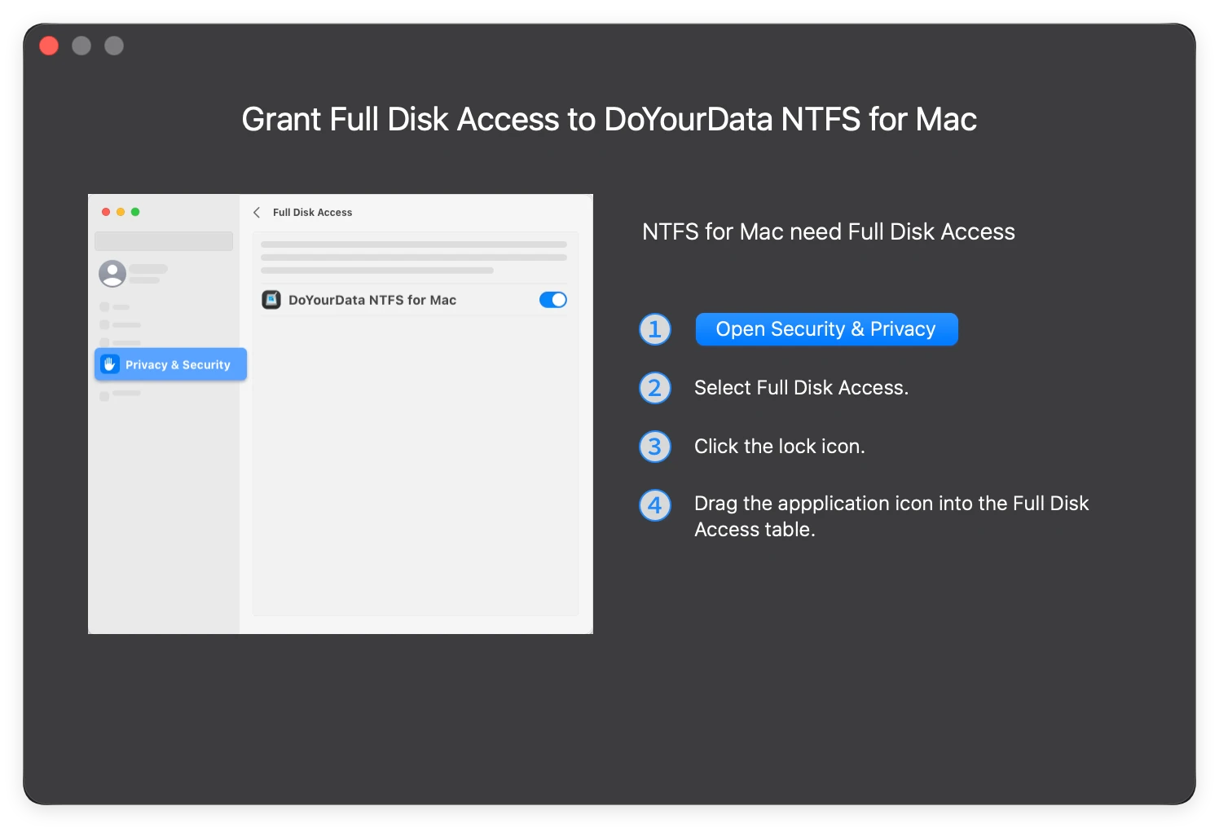Close the window with the red button
Screen dimensions: 1219x828
[x=49, y=46]
